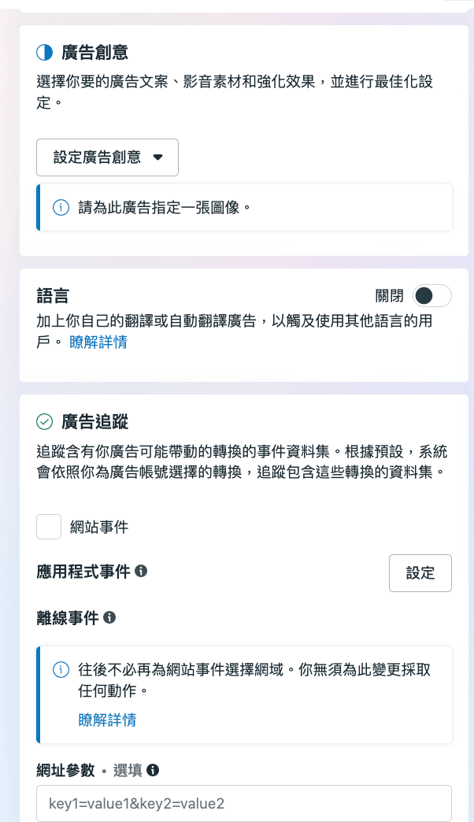
Task: Click the 網址參數 field label
Action: (65, 769)
